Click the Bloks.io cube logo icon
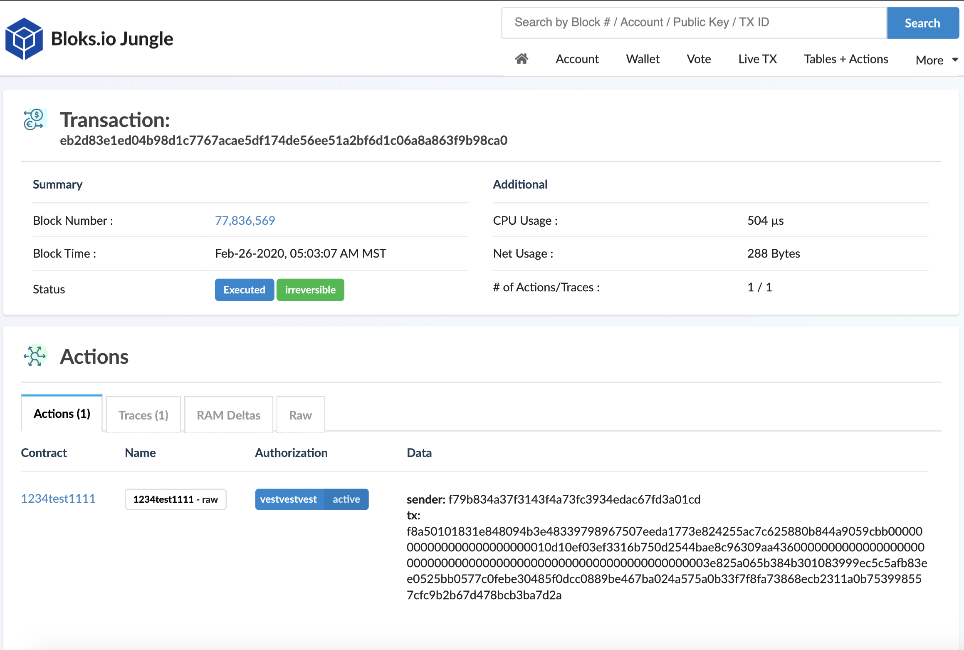 pos(24,39)
